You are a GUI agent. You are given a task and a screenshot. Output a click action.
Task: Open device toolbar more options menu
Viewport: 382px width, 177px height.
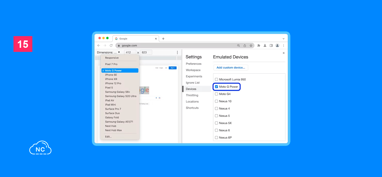[x=178, y=52]
